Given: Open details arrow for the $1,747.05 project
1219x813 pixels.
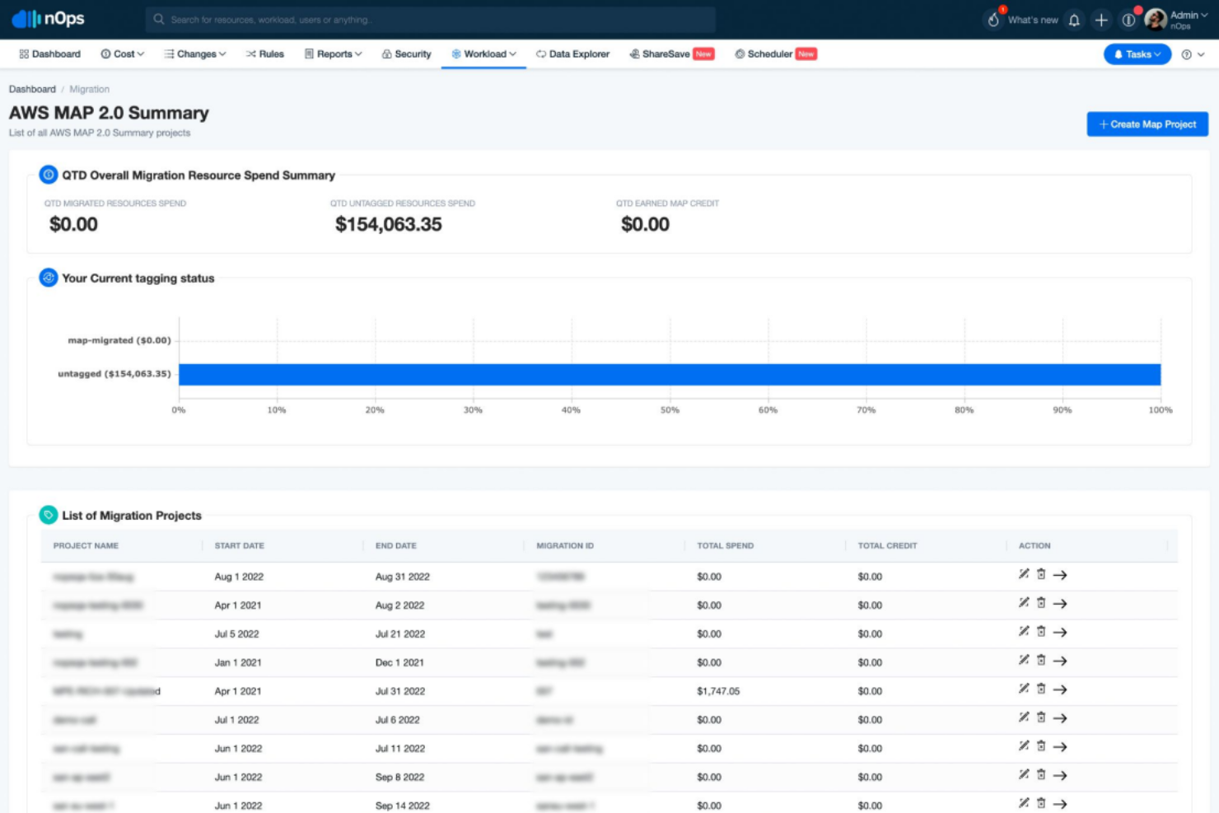Looking at the screenshot, I should point(1061,690).
